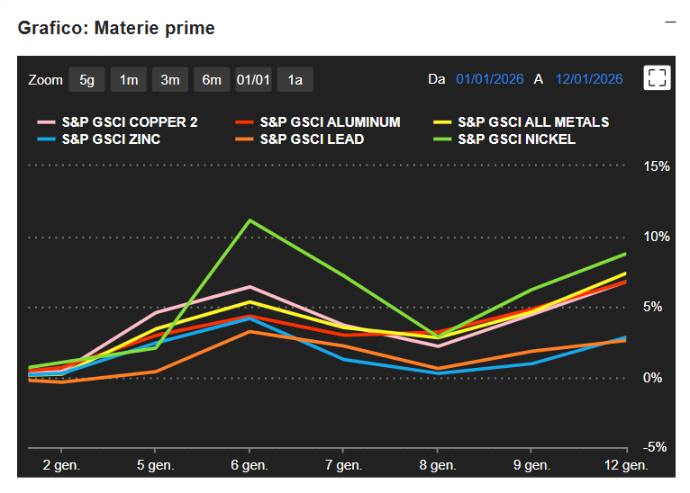Open the chart in fullscreen mode
690x493 pixels.
tap(658, 78)
